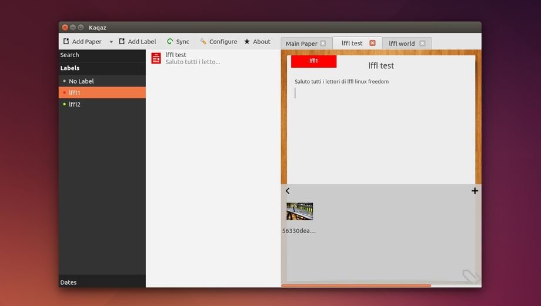This screenshot has width=541, height=306.
Task: Click the orange horizontal scrollbar
Action: tap(356, 285)
